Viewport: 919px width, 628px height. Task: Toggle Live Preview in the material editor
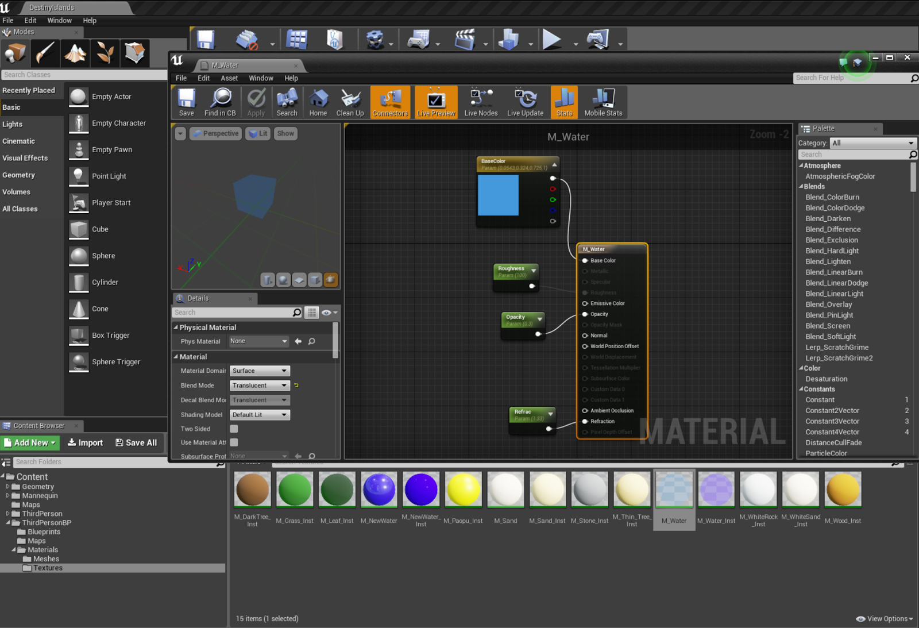coord(435,102)
